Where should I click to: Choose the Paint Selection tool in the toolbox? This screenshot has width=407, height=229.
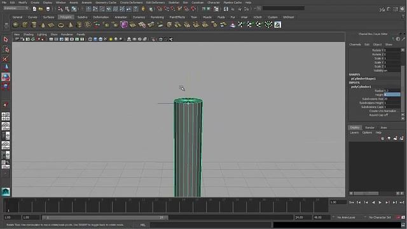click(6, 59)
